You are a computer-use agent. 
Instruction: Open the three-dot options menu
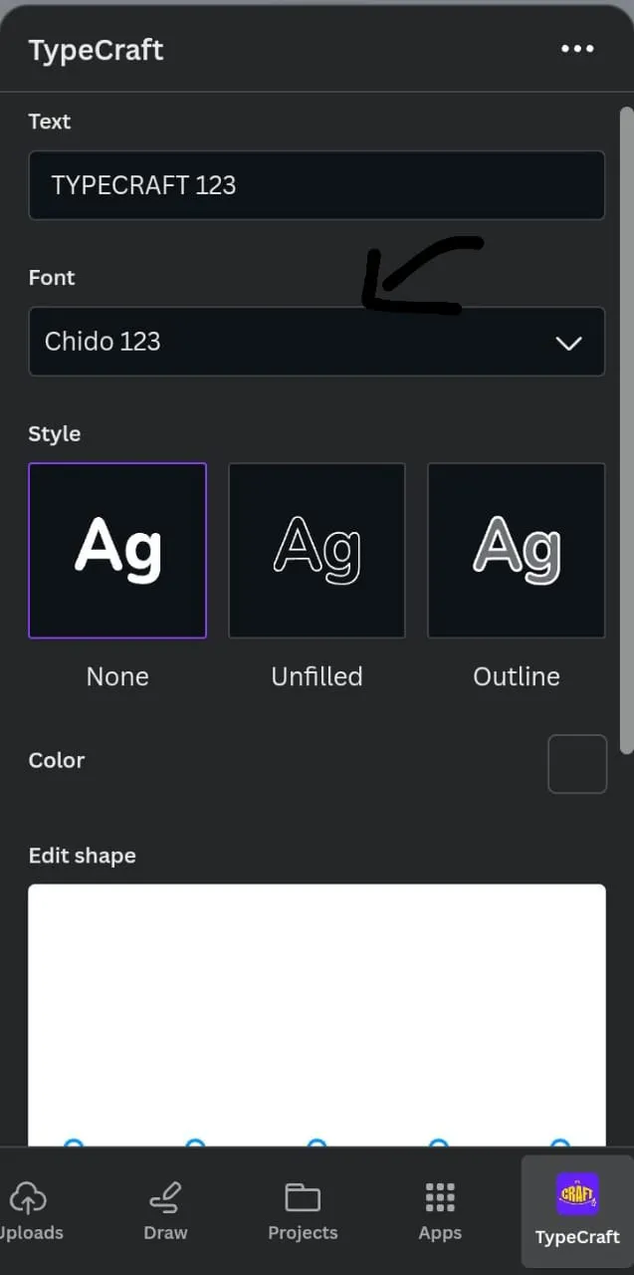click(x=577, y=49)
